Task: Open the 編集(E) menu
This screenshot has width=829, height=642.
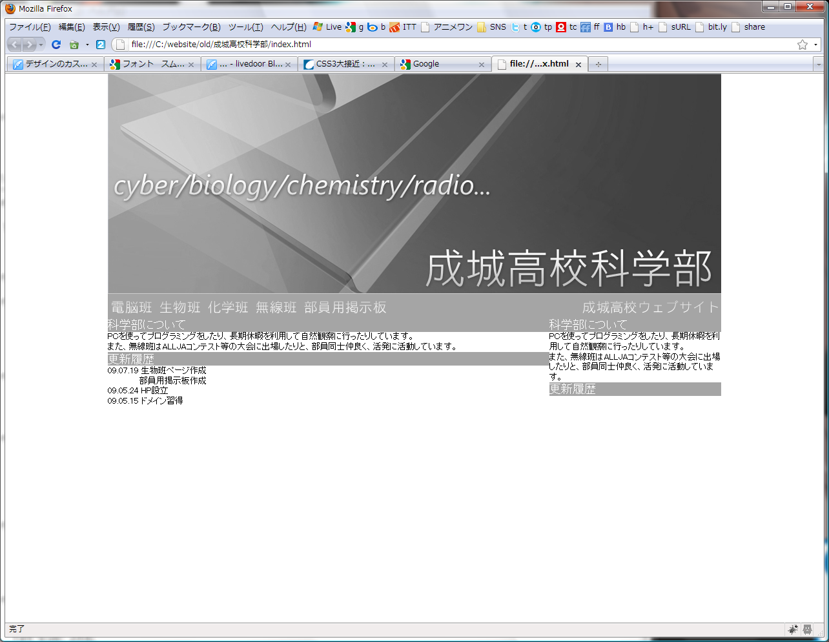Action: tap(72, 27)
